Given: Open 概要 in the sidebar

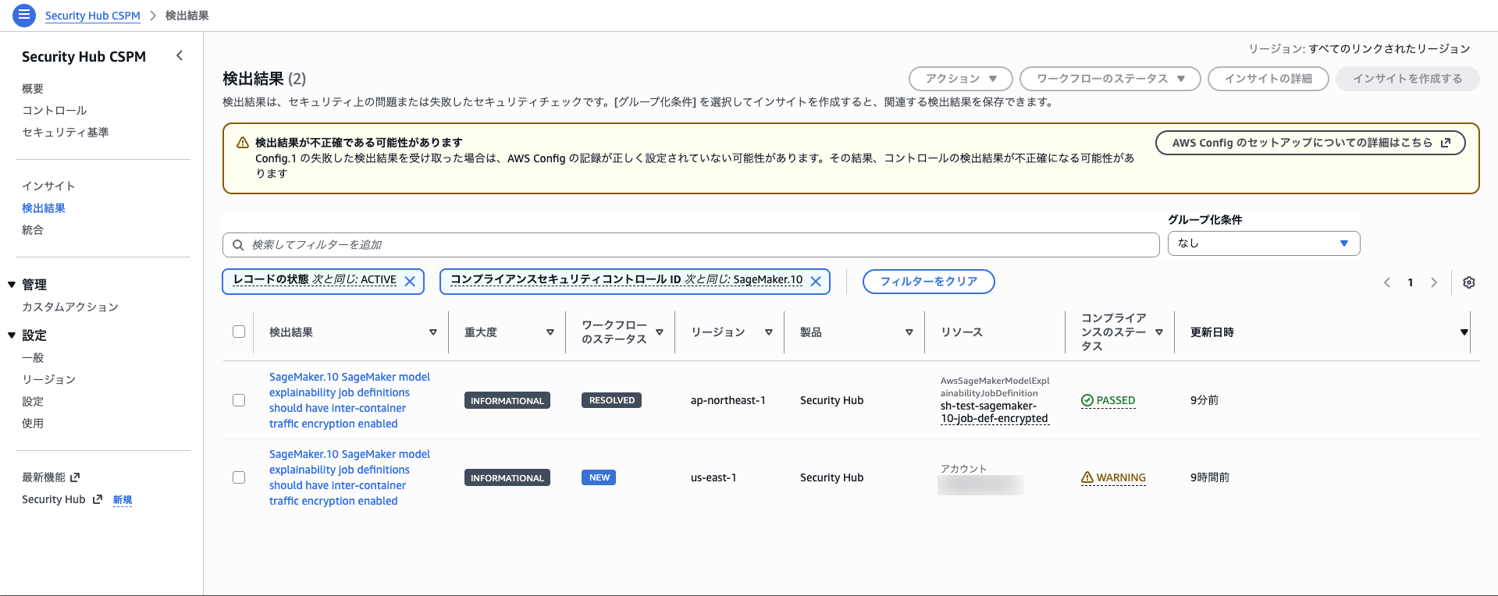Looking at the screenshot, I should (x=33, y=89).
